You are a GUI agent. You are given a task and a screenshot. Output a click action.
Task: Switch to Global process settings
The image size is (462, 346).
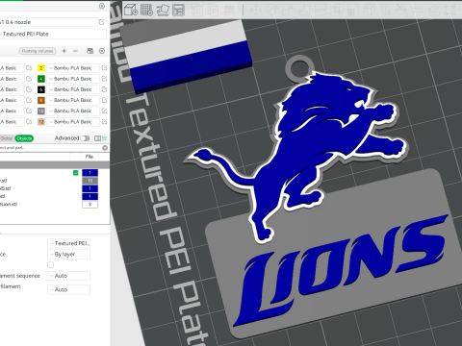7,138
